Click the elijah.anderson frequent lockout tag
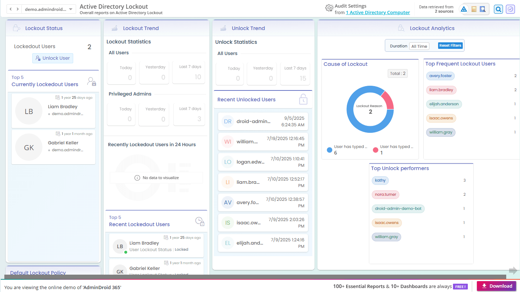This screenshot has height=292, width=520. click(x=444, y=104)
